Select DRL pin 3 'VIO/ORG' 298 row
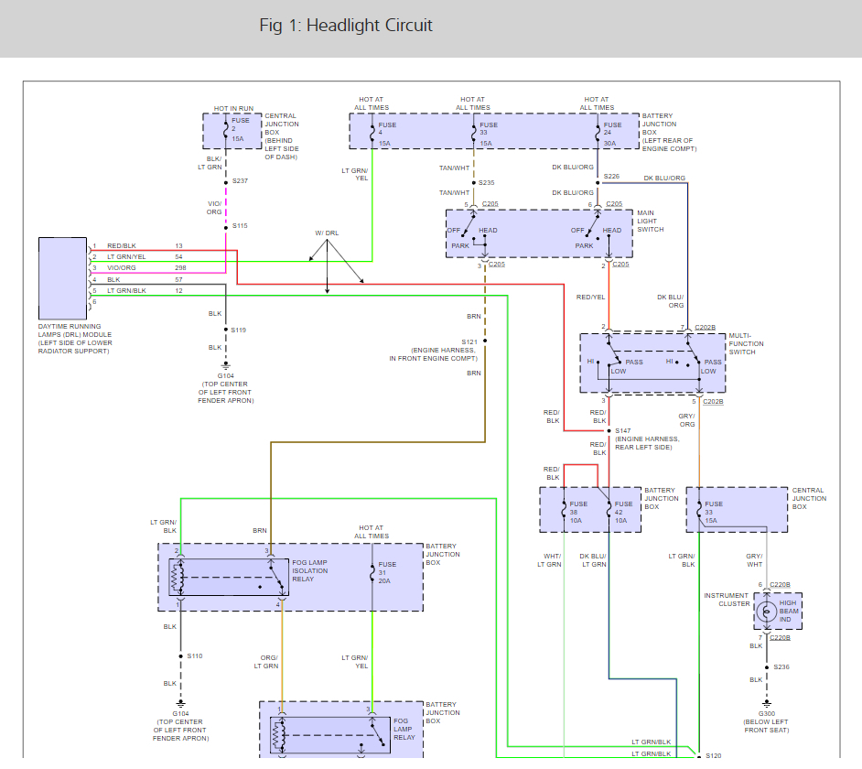 click(139, 268)
